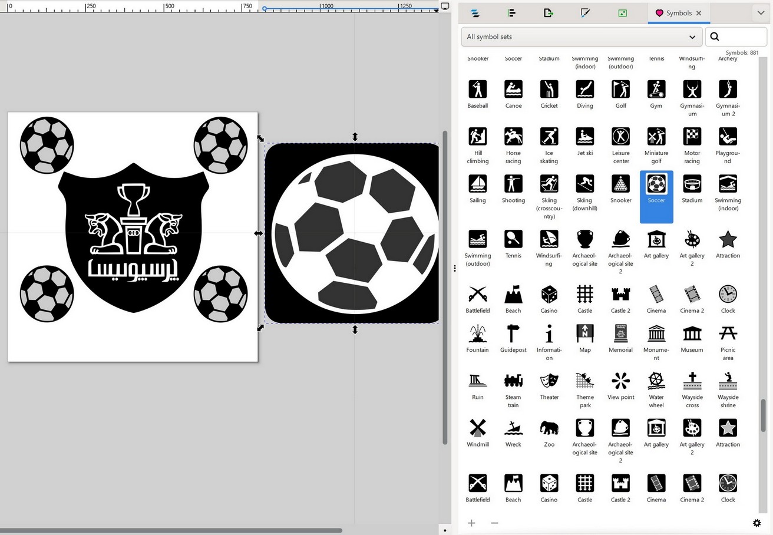Open the Export panel tab

[x=549, y=13]
